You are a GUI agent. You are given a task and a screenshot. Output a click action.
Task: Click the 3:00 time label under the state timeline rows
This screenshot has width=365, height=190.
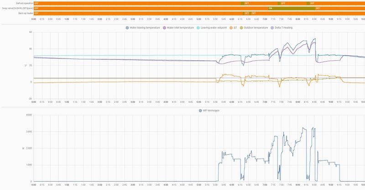(x=133, y=19)
